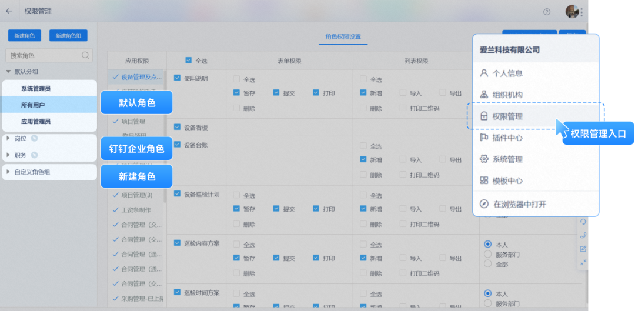
Task: Collapse the 默认分组 role group
Action: [8, 72]
